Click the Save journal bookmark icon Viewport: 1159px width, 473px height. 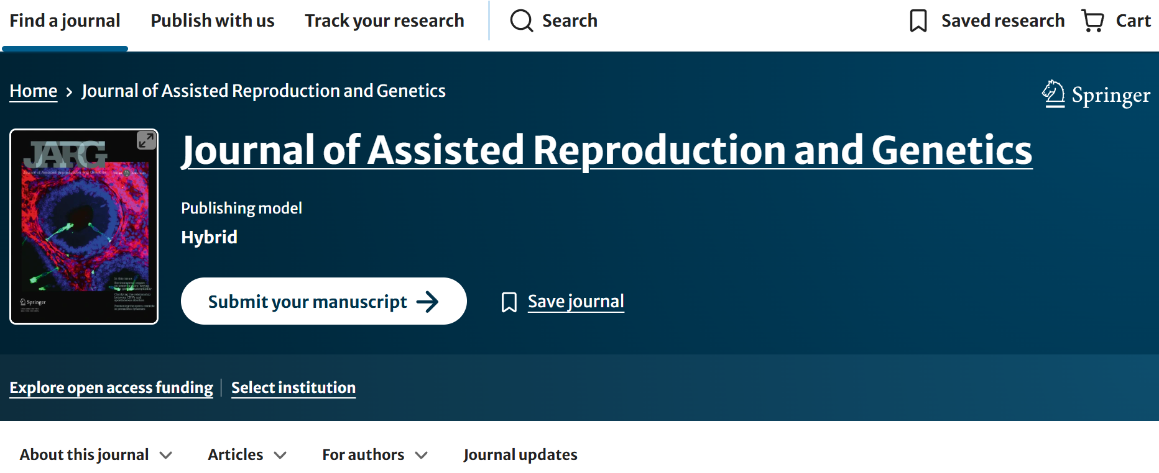click(x=509, y=302)
